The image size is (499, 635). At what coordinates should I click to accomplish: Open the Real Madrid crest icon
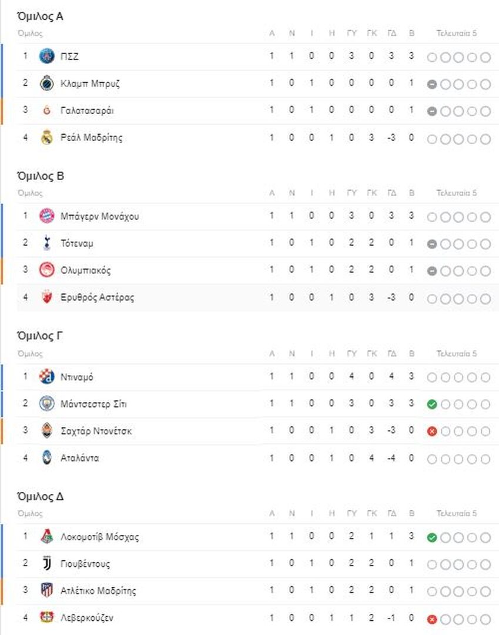click(47, 137)
